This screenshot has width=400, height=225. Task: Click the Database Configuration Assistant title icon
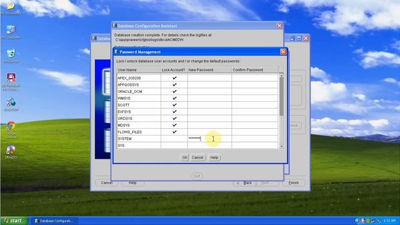114,26
